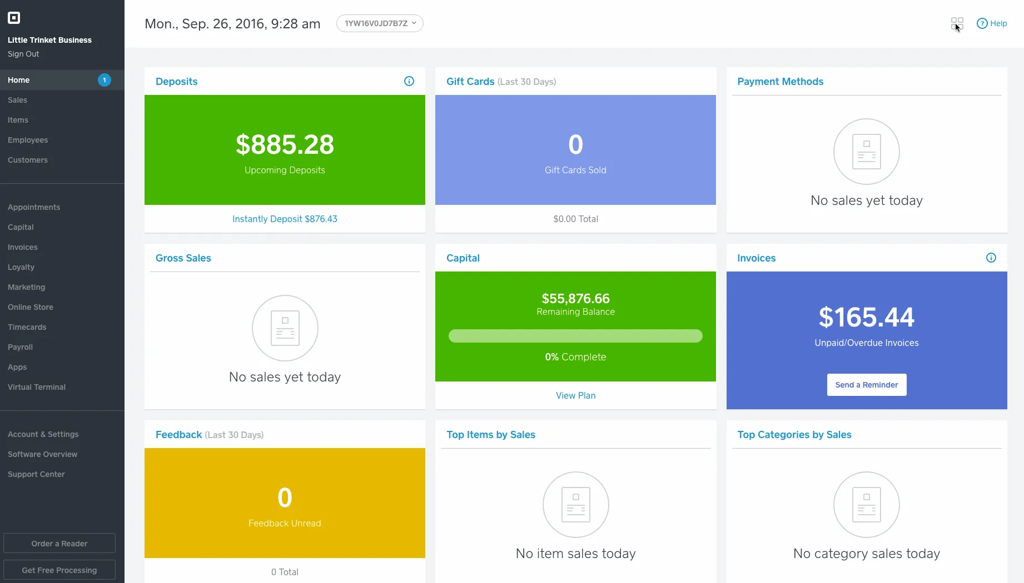The image size is (1024, 583).
Task: Click the Top Items by Sales title
Action: (491, 435)
